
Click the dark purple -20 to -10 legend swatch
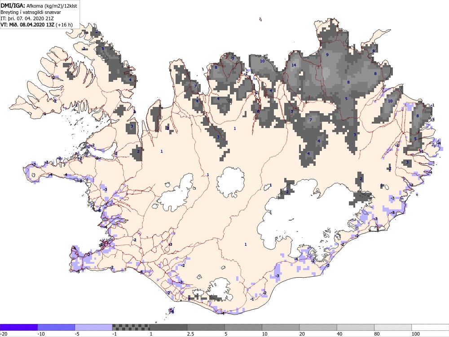coord(18,327)
